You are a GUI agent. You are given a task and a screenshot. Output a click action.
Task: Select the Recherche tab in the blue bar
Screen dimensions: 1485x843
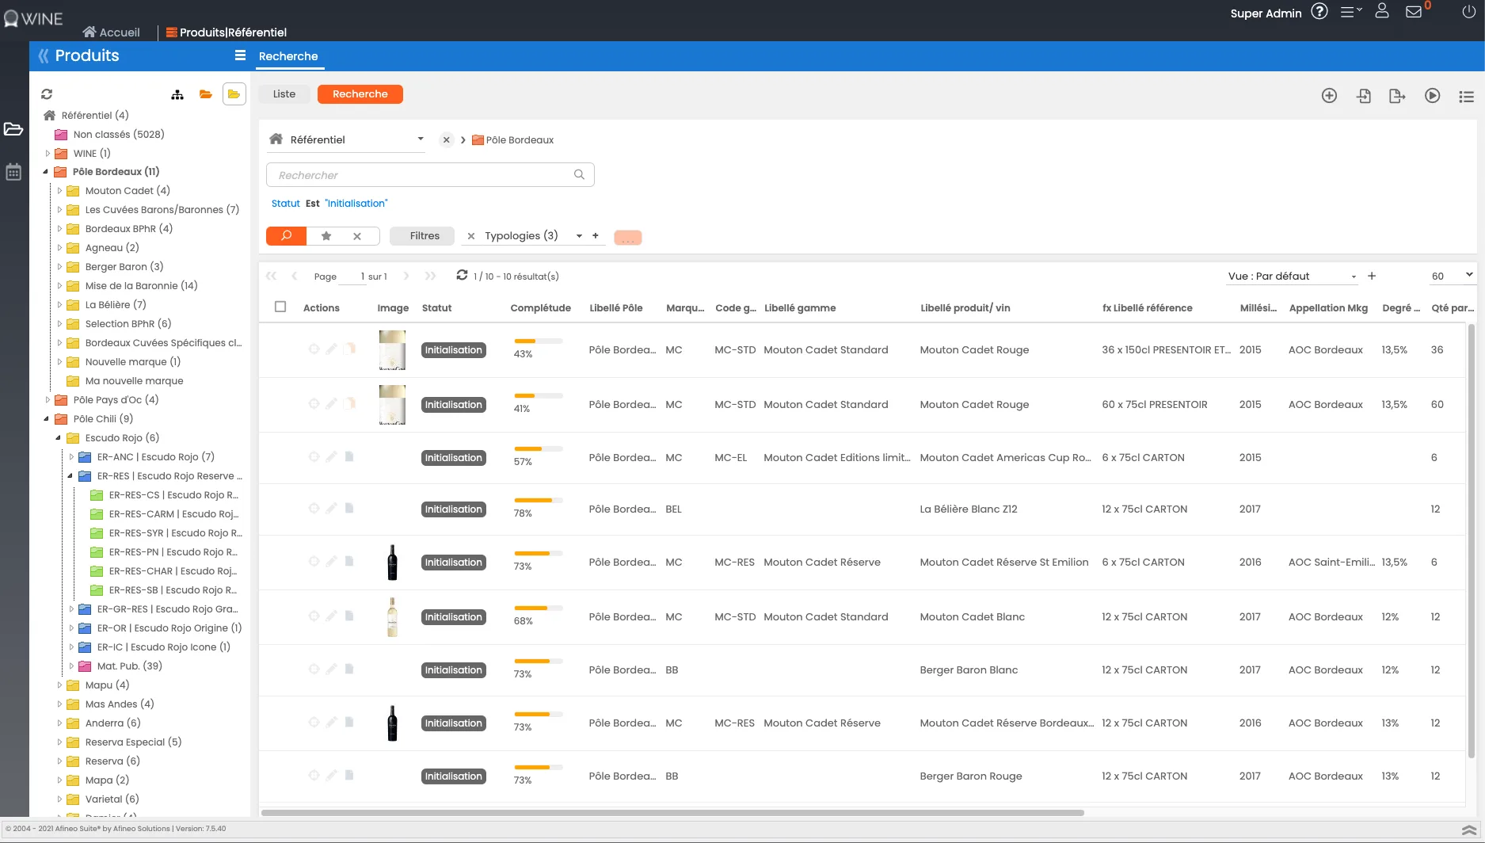pyautogui.click(x=288, y=56)
